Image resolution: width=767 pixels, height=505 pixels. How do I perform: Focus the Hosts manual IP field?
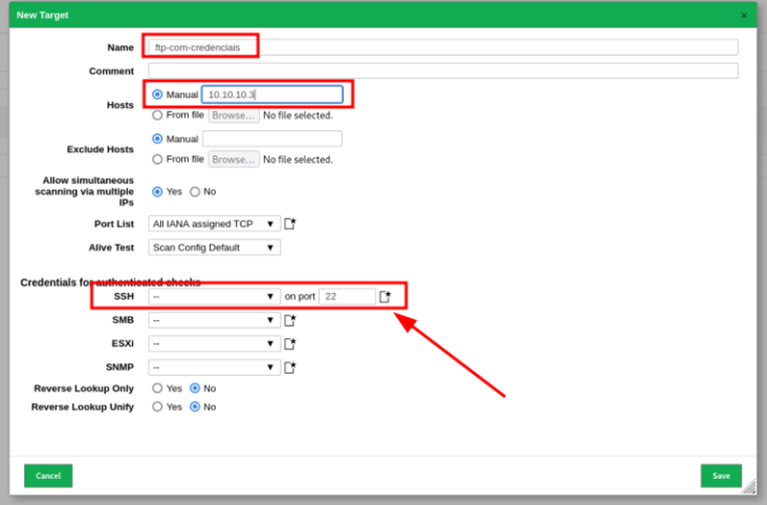272,94
